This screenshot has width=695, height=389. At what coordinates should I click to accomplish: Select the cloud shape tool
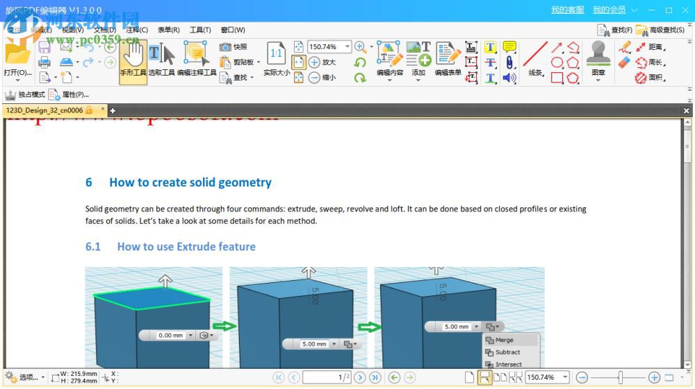pyautogui.click(x=573, y=78)
